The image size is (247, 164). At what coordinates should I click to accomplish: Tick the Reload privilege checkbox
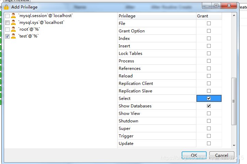[x=209, y=76]
